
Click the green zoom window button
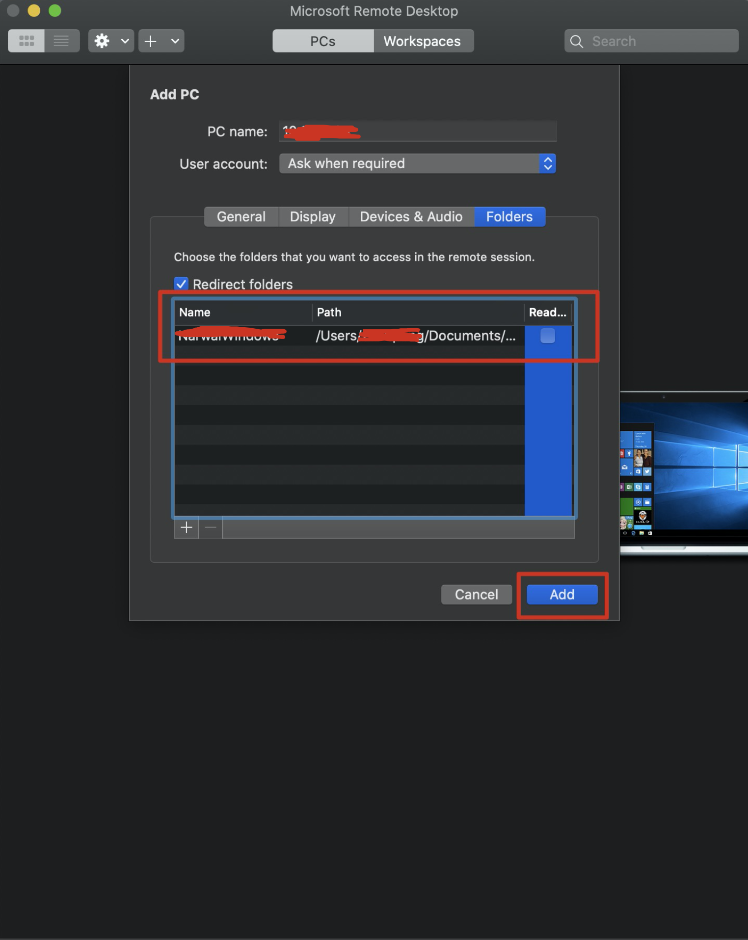click(x=55, y=11)
